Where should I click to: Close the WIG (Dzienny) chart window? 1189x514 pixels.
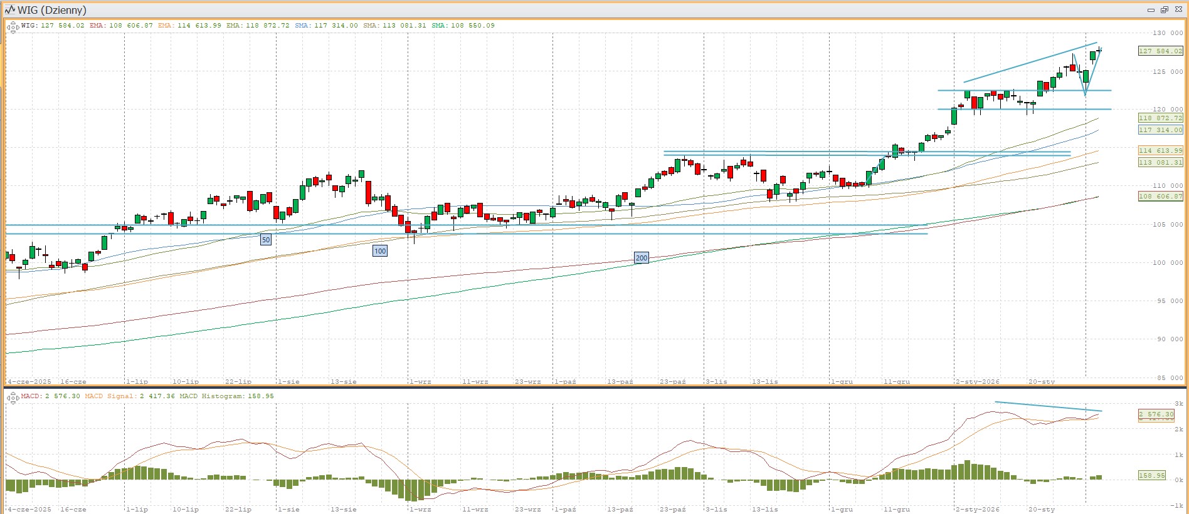pos(1178,10)
